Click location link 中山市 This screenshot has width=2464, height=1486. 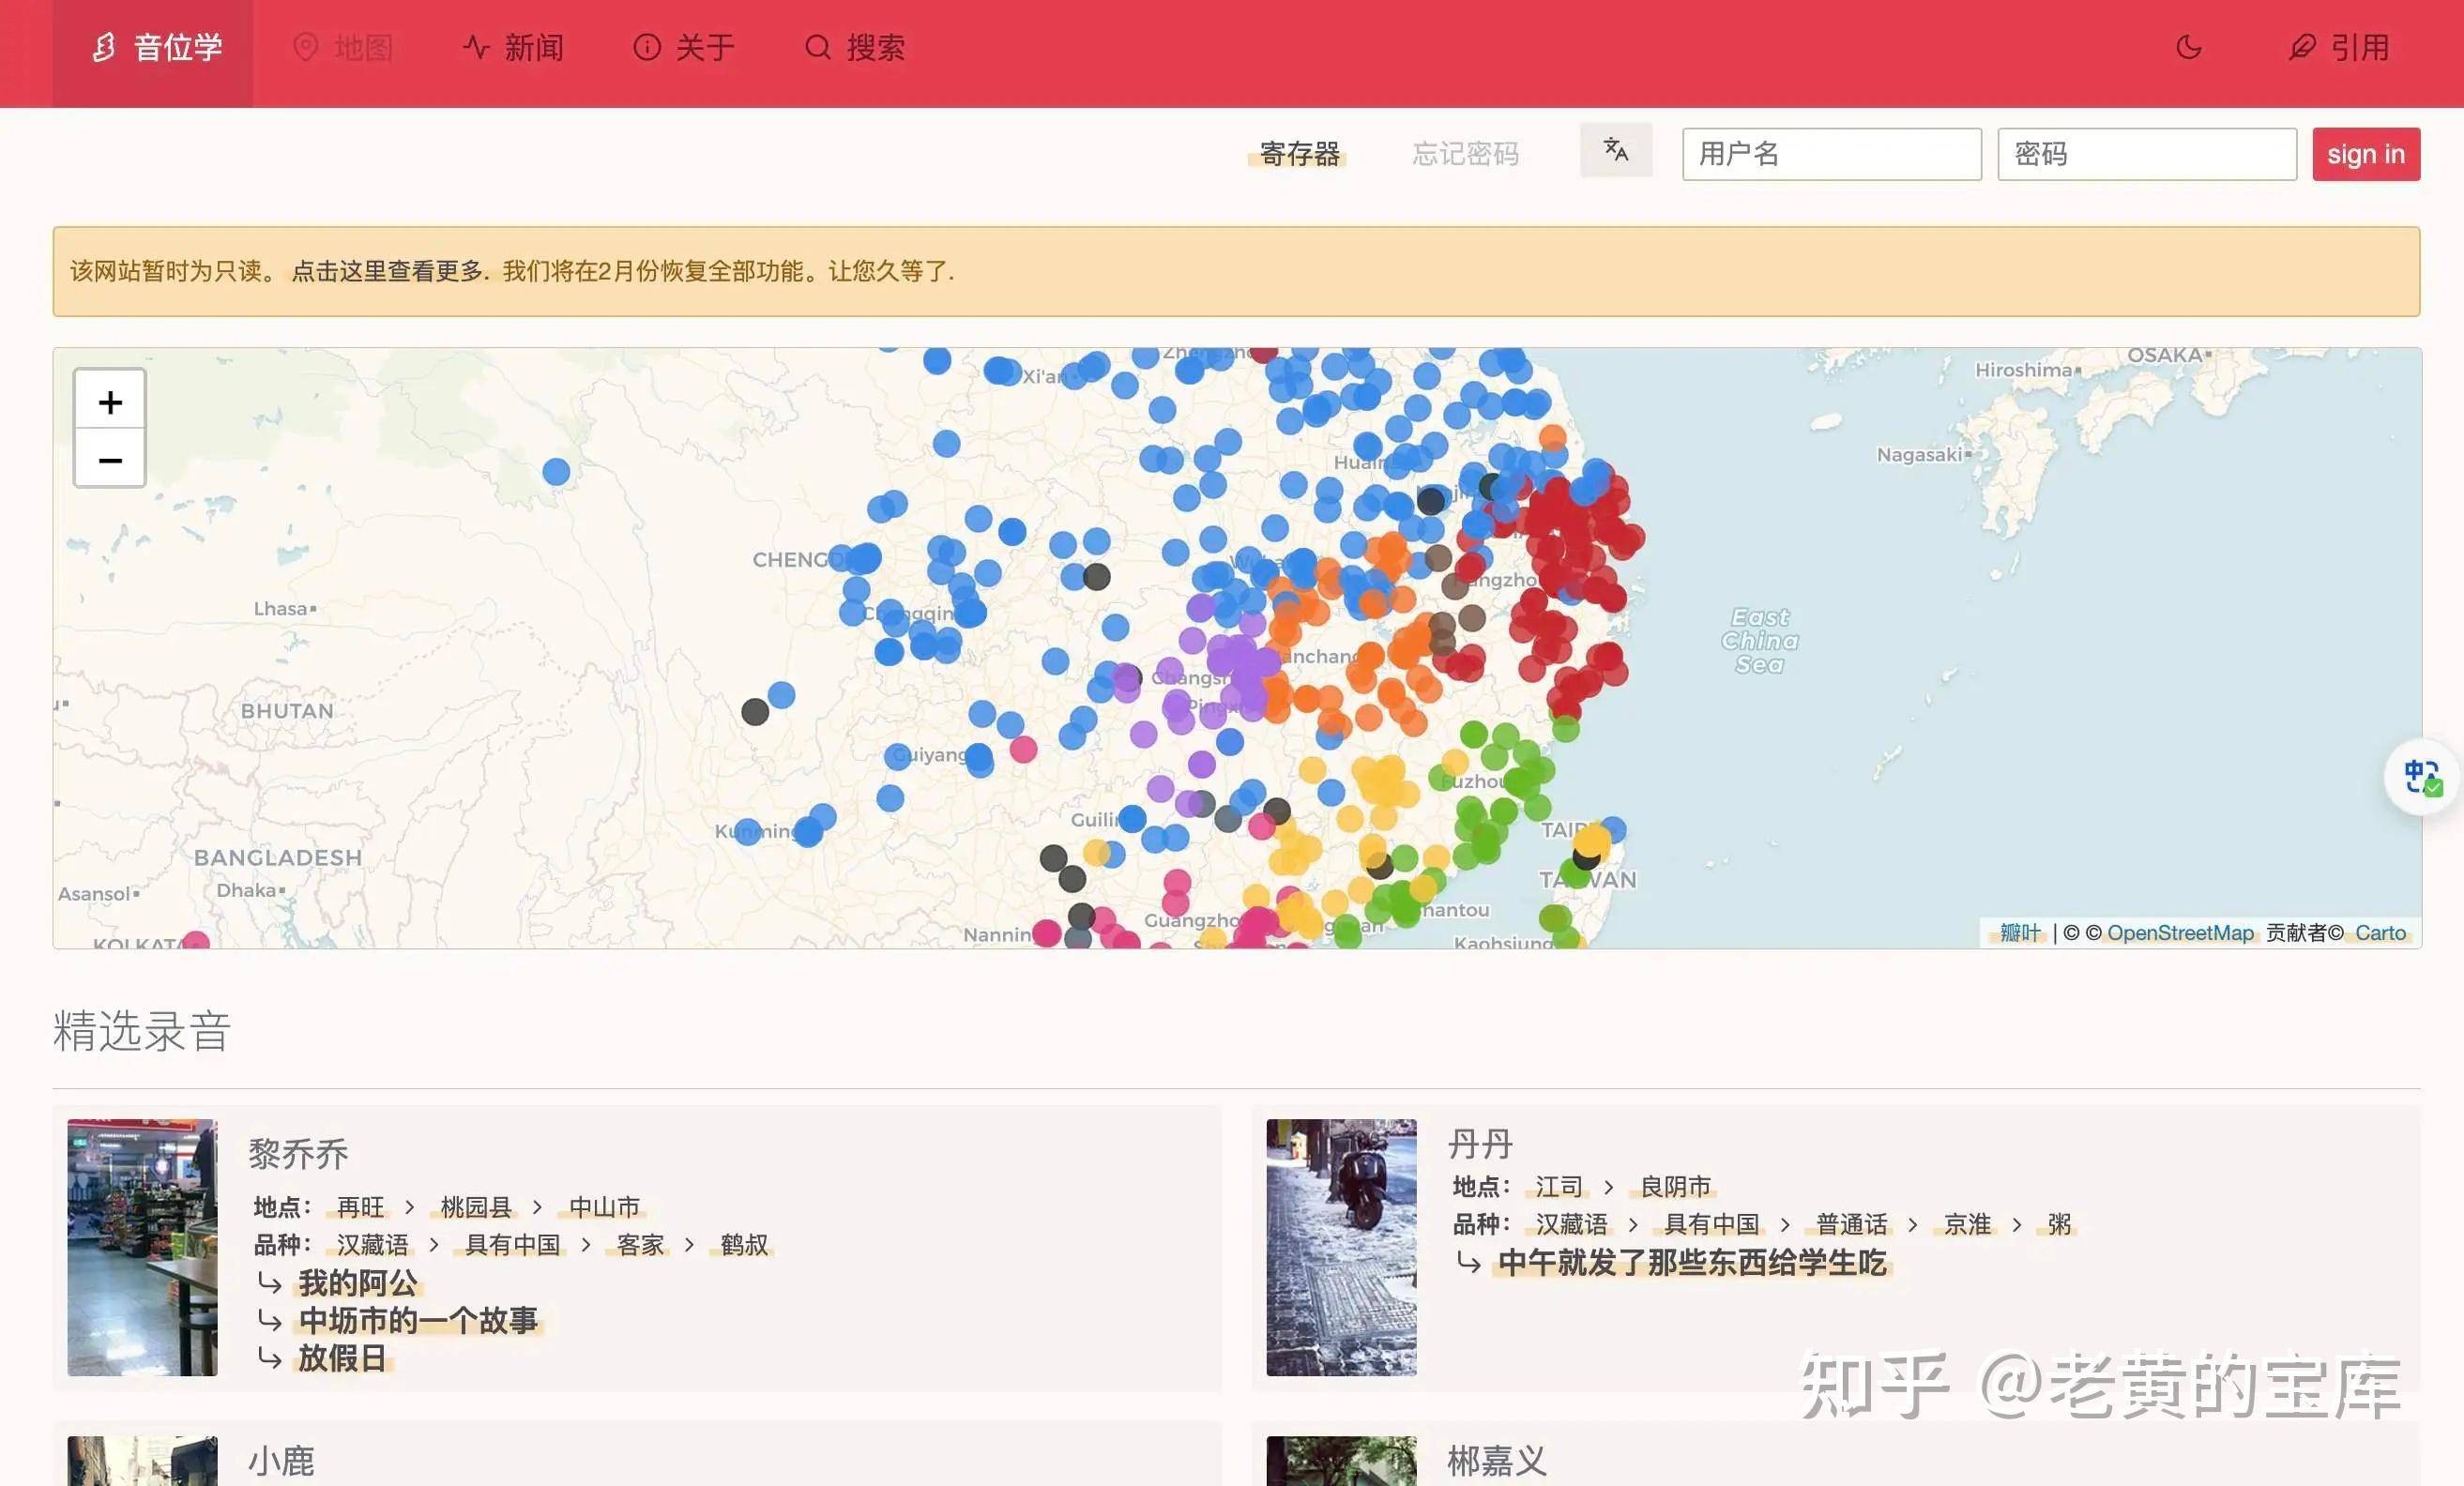click(604, 1207)
